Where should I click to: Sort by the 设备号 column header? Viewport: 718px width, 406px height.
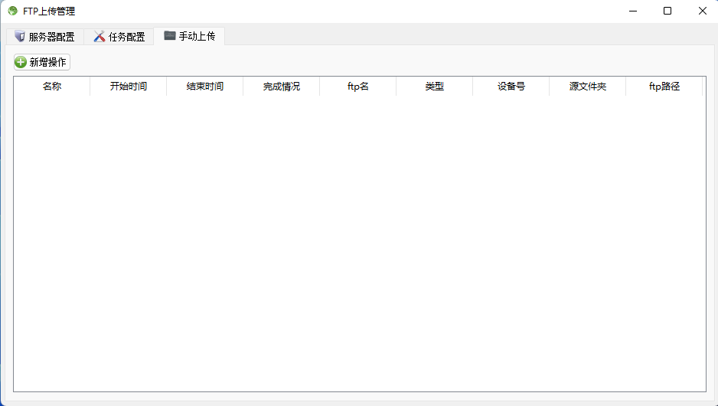[511, 86]
